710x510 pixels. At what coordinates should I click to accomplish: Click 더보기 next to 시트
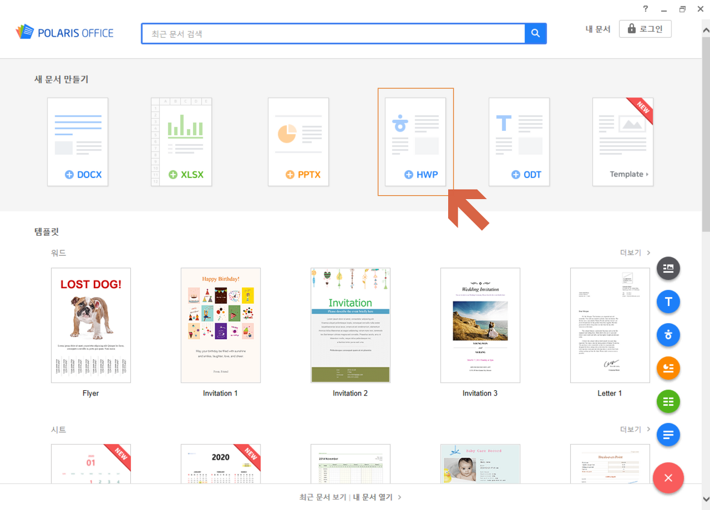(x=635, y=430)
